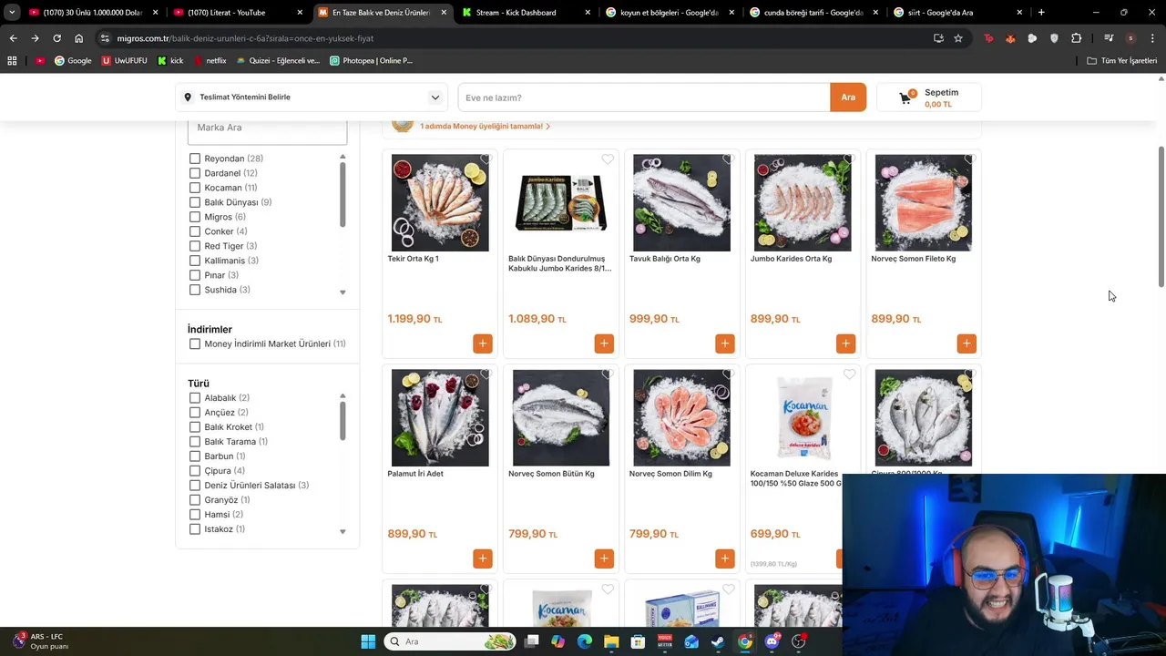This screenshot has height=656, width=1166.
Task: Add Jumbo Karides Orta Kg to cart
Action: 845,343
